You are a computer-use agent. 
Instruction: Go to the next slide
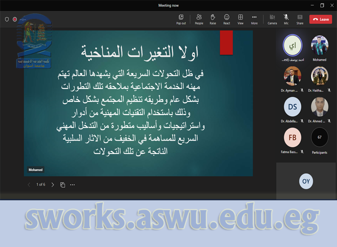[53, 185]
